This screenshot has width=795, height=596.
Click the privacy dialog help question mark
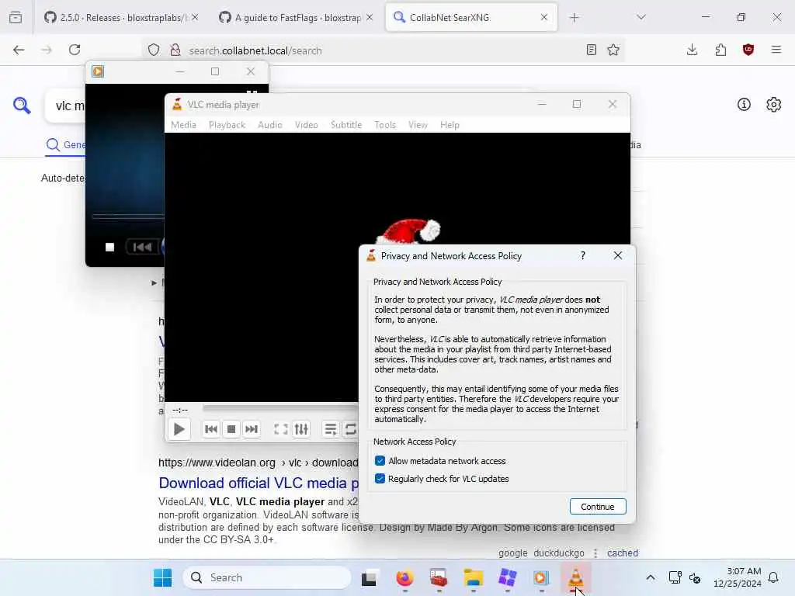click(583, 255)
